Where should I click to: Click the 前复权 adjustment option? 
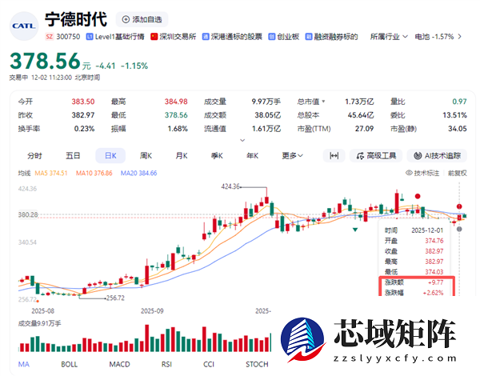click(458, 174)
